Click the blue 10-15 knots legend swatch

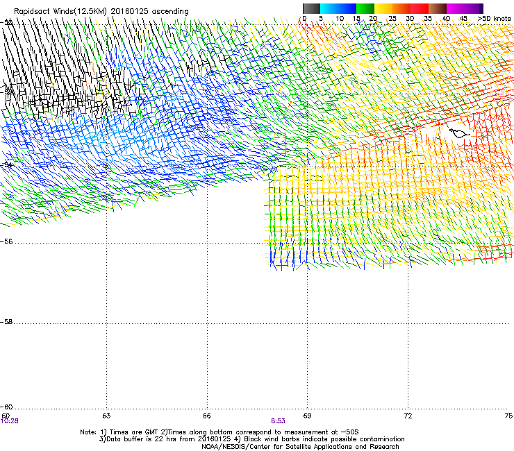click(347, 8)
